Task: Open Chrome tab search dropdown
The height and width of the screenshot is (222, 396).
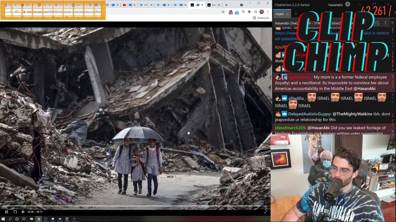Action: [241, 5]
